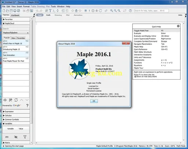
Task: Toggle hidden variables crossed-eye icon
Action: pos(16,137)
